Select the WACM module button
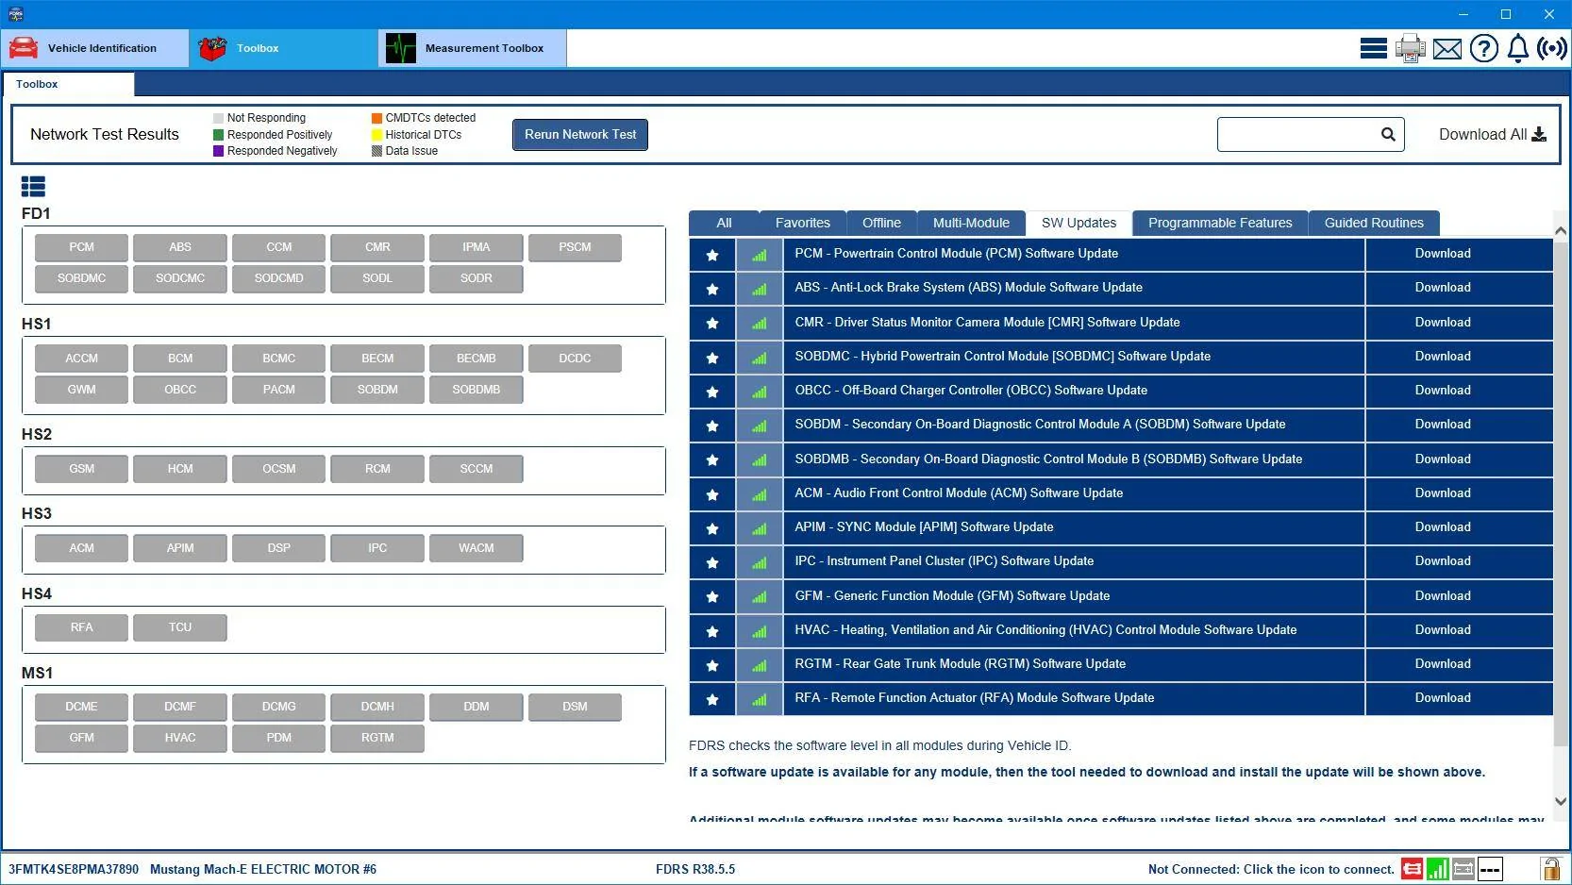This screenshot has width=1572, height=885. pos(476,548)
